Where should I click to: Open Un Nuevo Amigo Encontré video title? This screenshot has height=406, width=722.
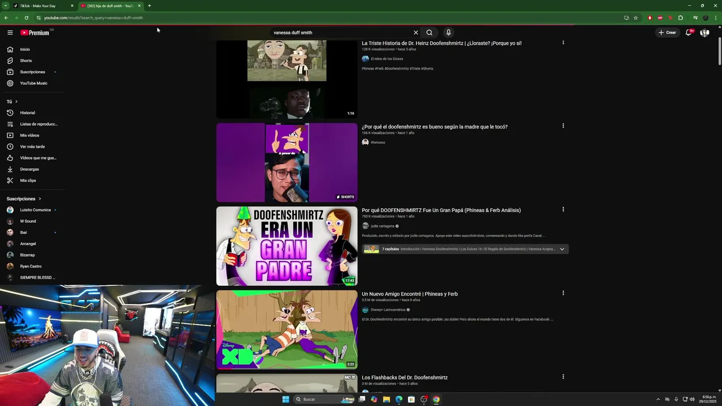[x=410, y=294]
